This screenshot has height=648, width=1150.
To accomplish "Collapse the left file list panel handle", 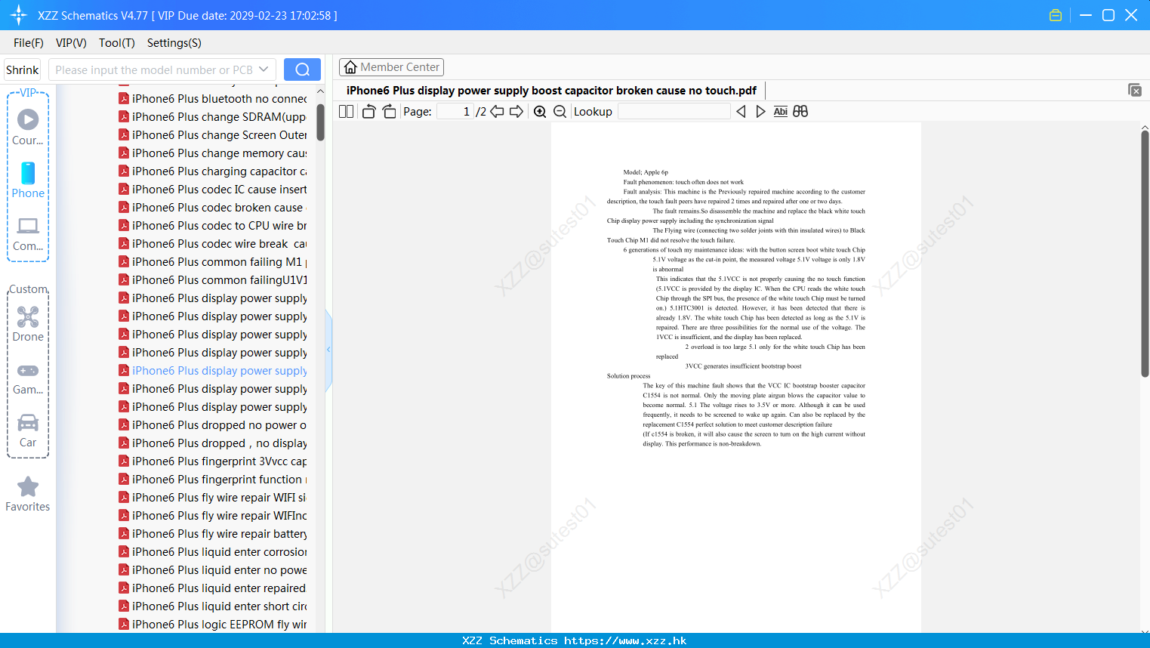I will pyautogui.click(x=328, y=350).
